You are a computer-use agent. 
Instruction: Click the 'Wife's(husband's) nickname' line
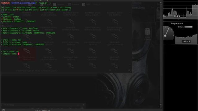[20, 31]
